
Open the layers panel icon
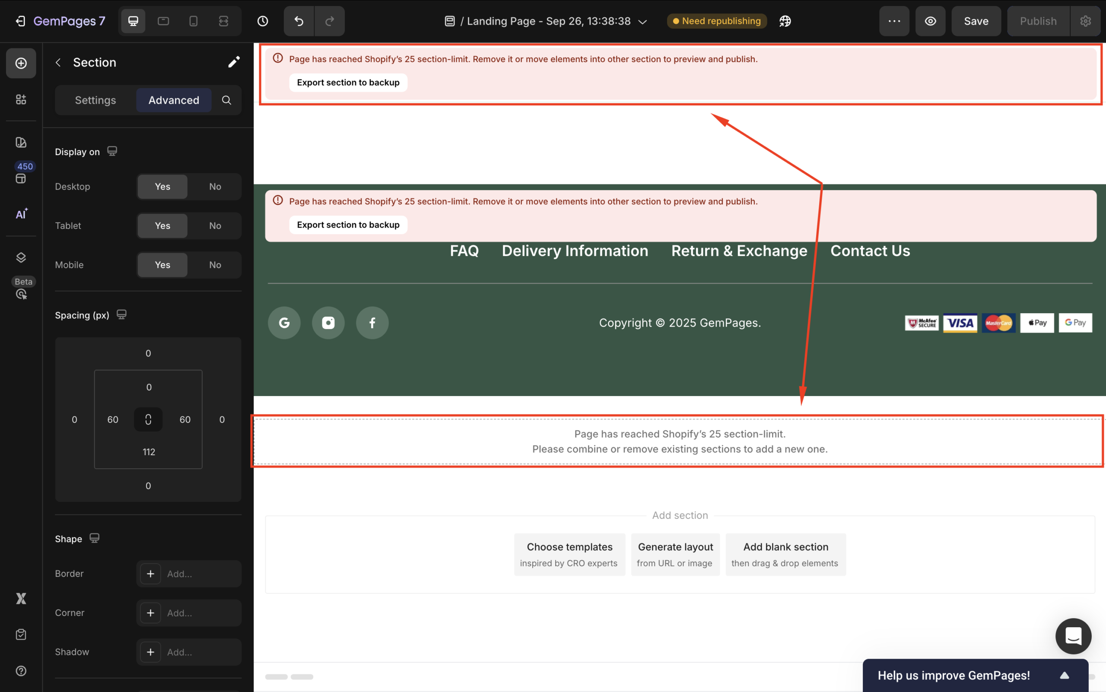[x=21, y=257]
